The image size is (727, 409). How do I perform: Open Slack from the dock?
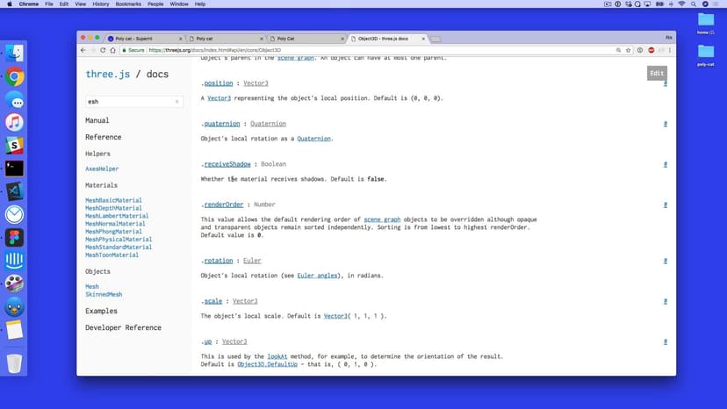(x=14, y=146)
